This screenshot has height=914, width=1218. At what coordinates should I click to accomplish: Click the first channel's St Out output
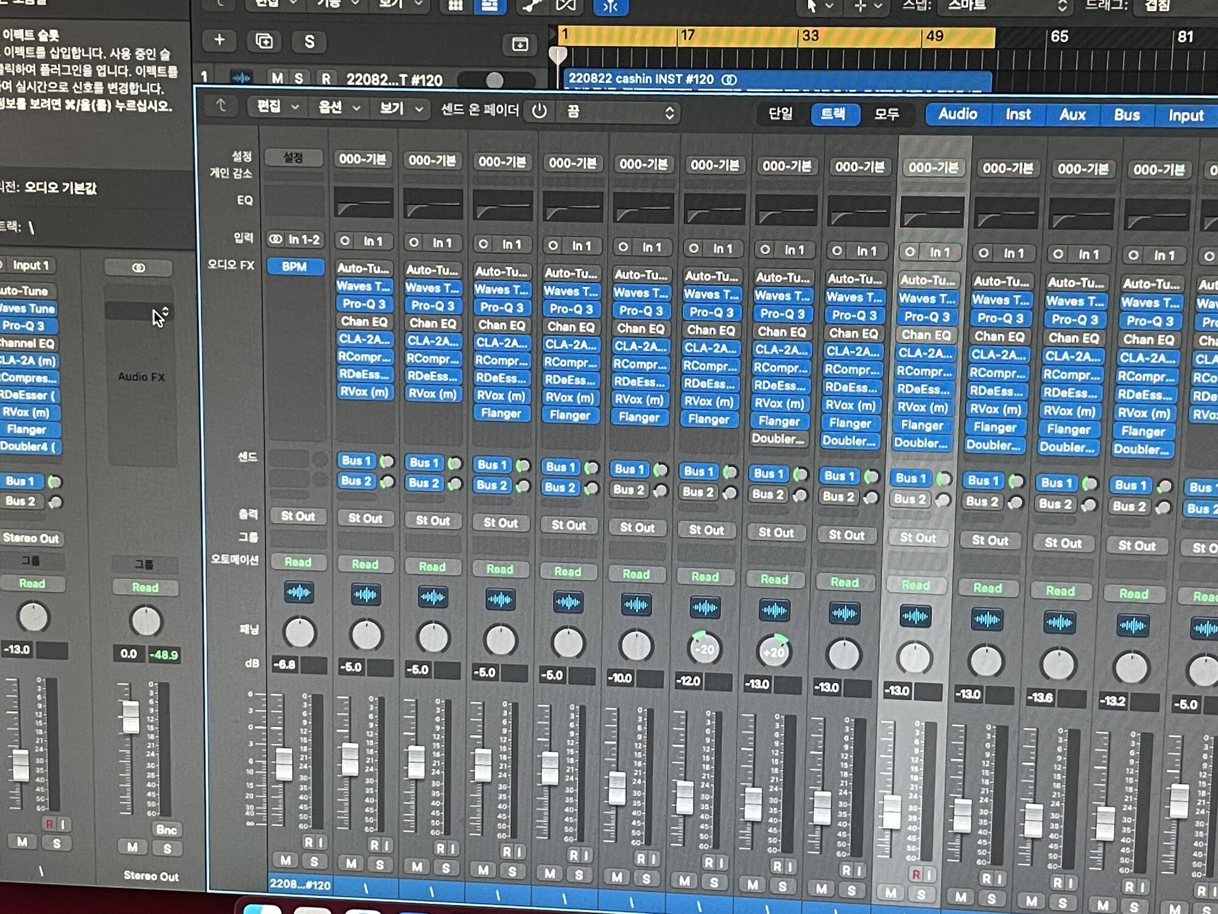tap(298, 516)
